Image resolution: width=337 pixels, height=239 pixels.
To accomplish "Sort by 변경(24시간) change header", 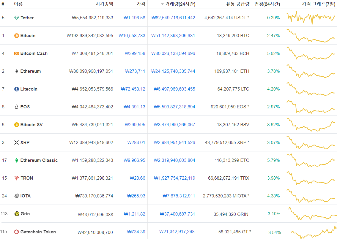I will point(267,4).
